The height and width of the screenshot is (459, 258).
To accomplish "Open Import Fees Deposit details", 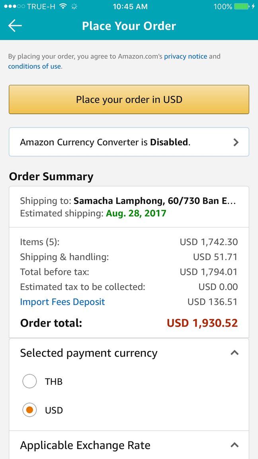I will [x=63, y=302].
